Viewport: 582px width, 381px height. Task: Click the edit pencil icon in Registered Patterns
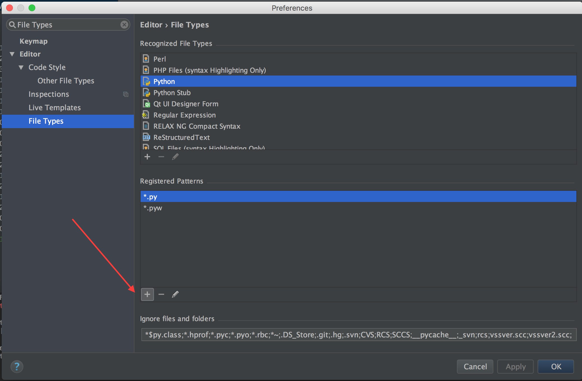(x=175, y=294)
